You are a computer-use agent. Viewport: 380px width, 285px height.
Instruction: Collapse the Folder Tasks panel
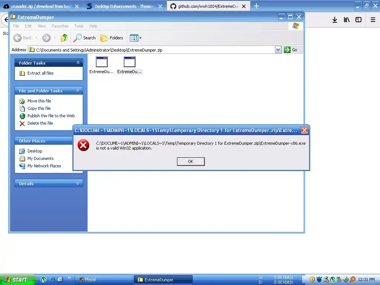[x=78, y=63]
